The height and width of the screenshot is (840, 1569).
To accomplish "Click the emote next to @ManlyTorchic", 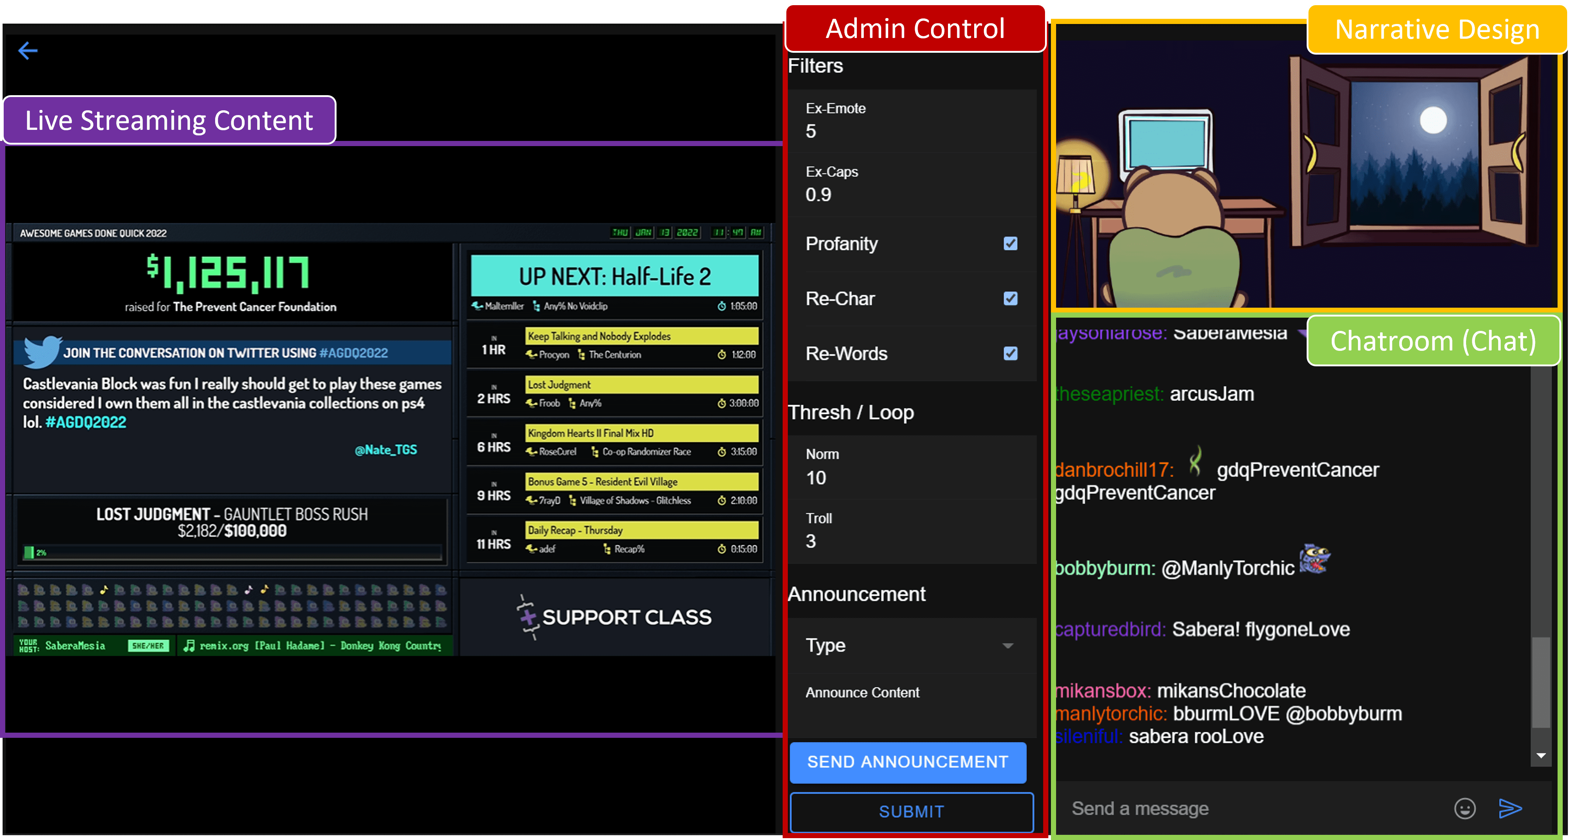I will click(1315, 560).
